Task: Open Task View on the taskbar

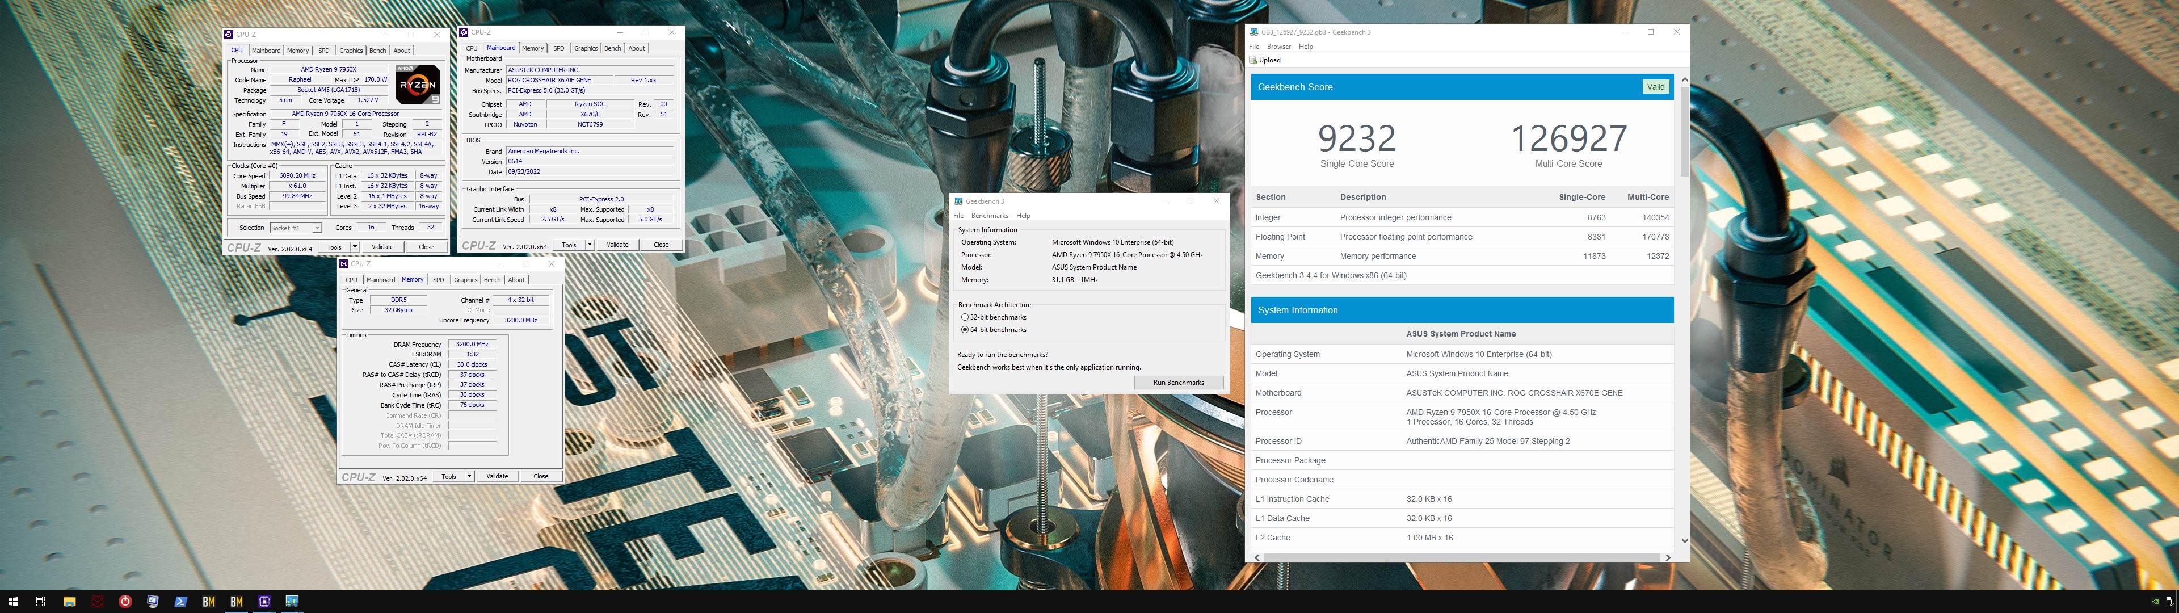Action: tap(41, 602)
